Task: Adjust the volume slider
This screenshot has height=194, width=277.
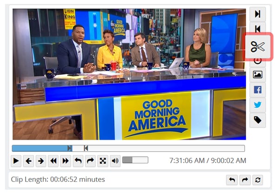Action: pos(135,160)
